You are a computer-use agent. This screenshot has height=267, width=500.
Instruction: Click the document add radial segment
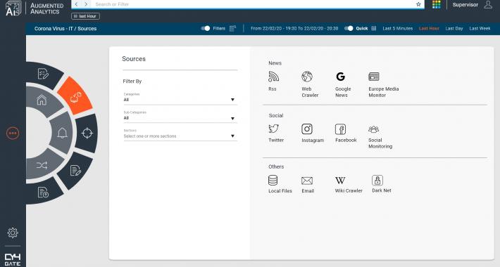click(43, 193)
